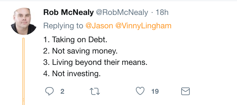Click the 'Living beyond their means.' line

point(95,62)
